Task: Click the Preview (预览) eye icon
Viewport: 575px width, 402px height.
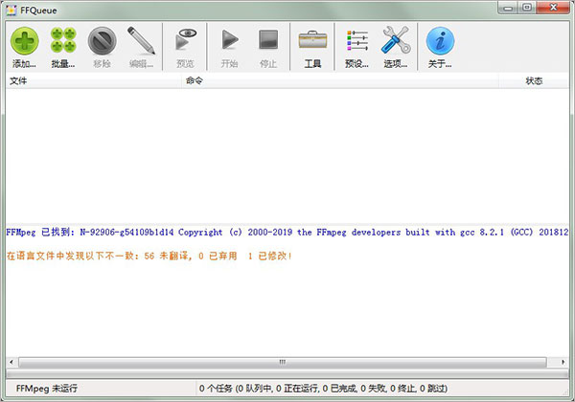Action: (x=186, y=39)
